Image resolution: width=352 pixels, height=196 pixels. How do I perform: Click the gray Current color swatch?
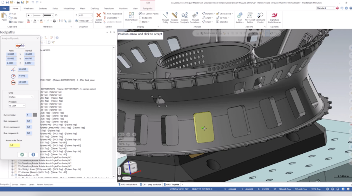(35, 115)
